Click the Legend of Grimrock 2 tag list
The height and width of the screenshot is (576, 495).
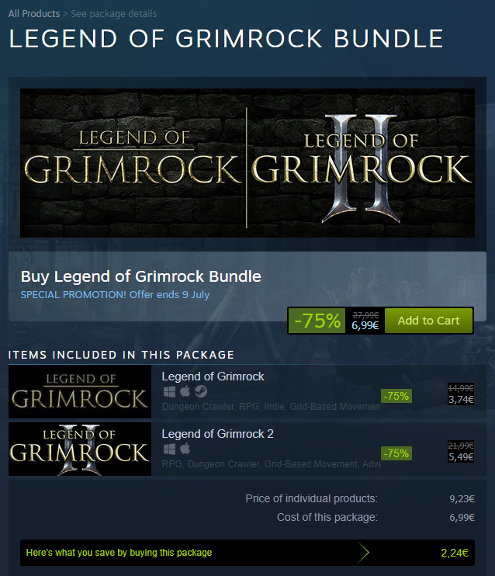271,464
